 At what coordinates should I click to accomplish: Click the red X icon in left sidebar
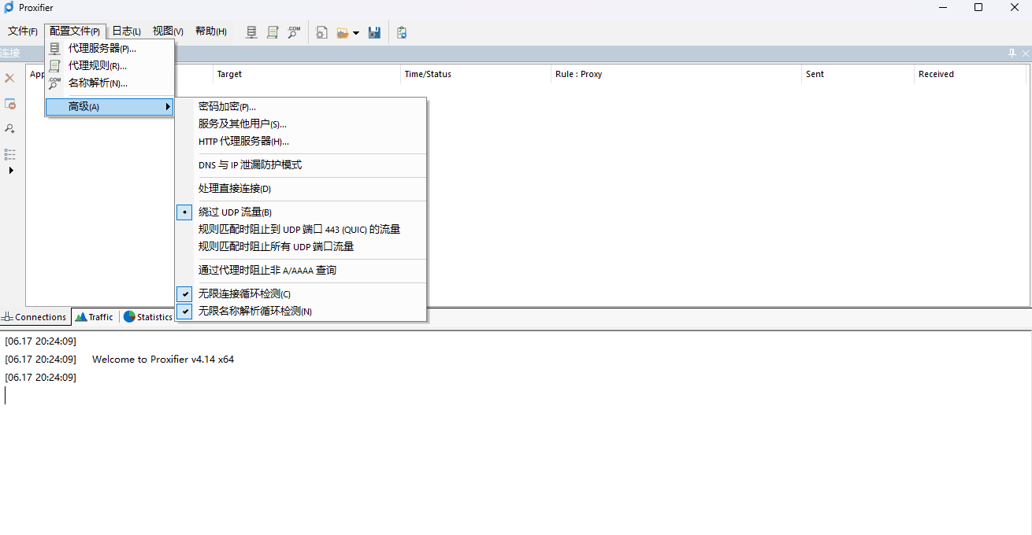(x=10, y=78)
